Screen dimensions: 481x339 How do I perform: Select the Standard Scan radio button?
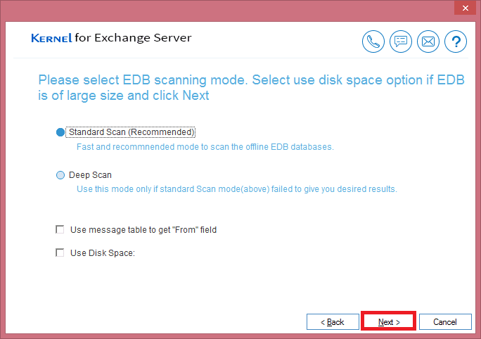click(60, 132)
